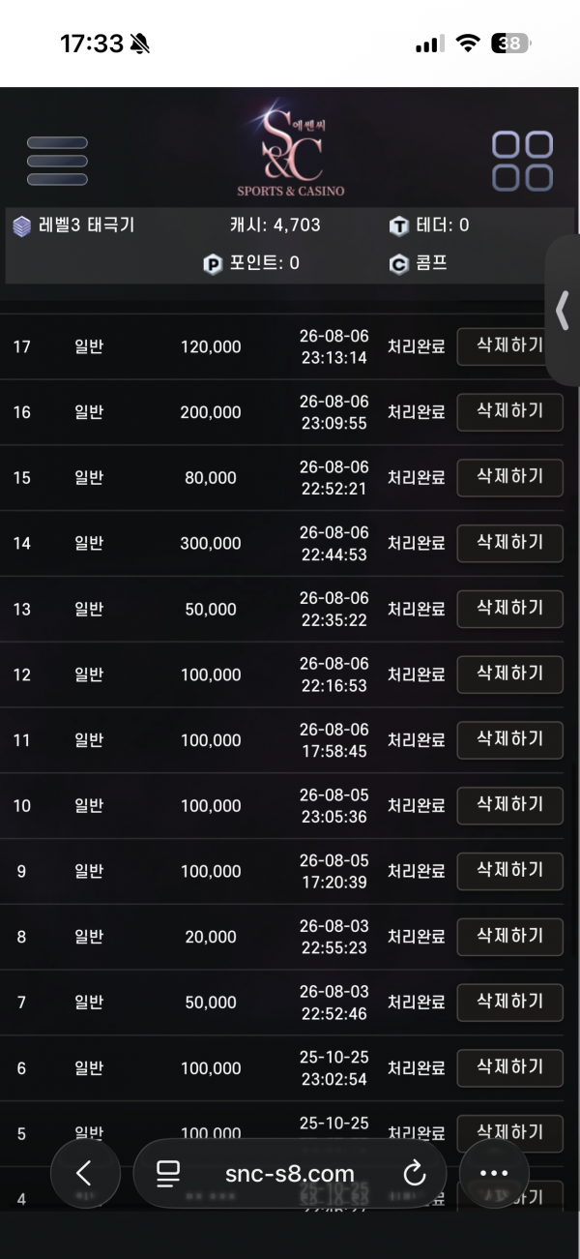Click the 캐시: 4,703 balance text
Image resolution: width=580 pixels, height=1259 pixels.
(275, 225)
